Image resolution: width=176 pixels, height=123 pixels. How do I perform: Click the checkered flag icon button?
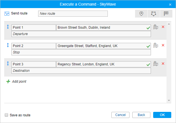pos(166,14)
